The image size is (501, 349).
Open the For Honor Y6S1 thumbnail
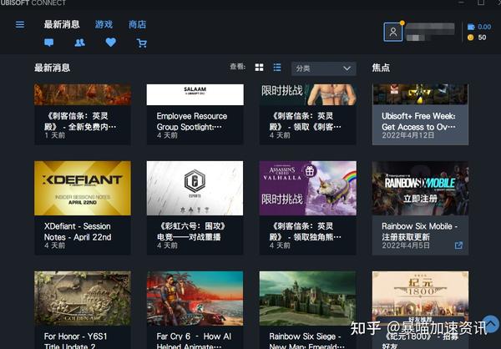coord(83,298)
